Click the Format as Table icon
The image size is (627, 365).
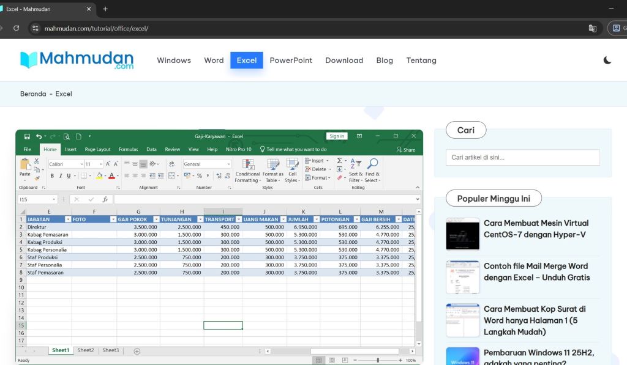[273, 164]
